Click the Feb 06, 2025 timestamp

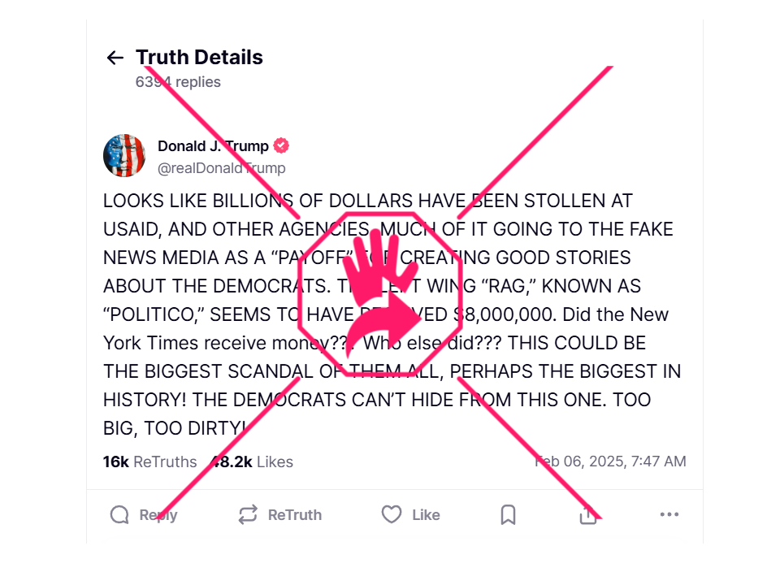point(610,461)
